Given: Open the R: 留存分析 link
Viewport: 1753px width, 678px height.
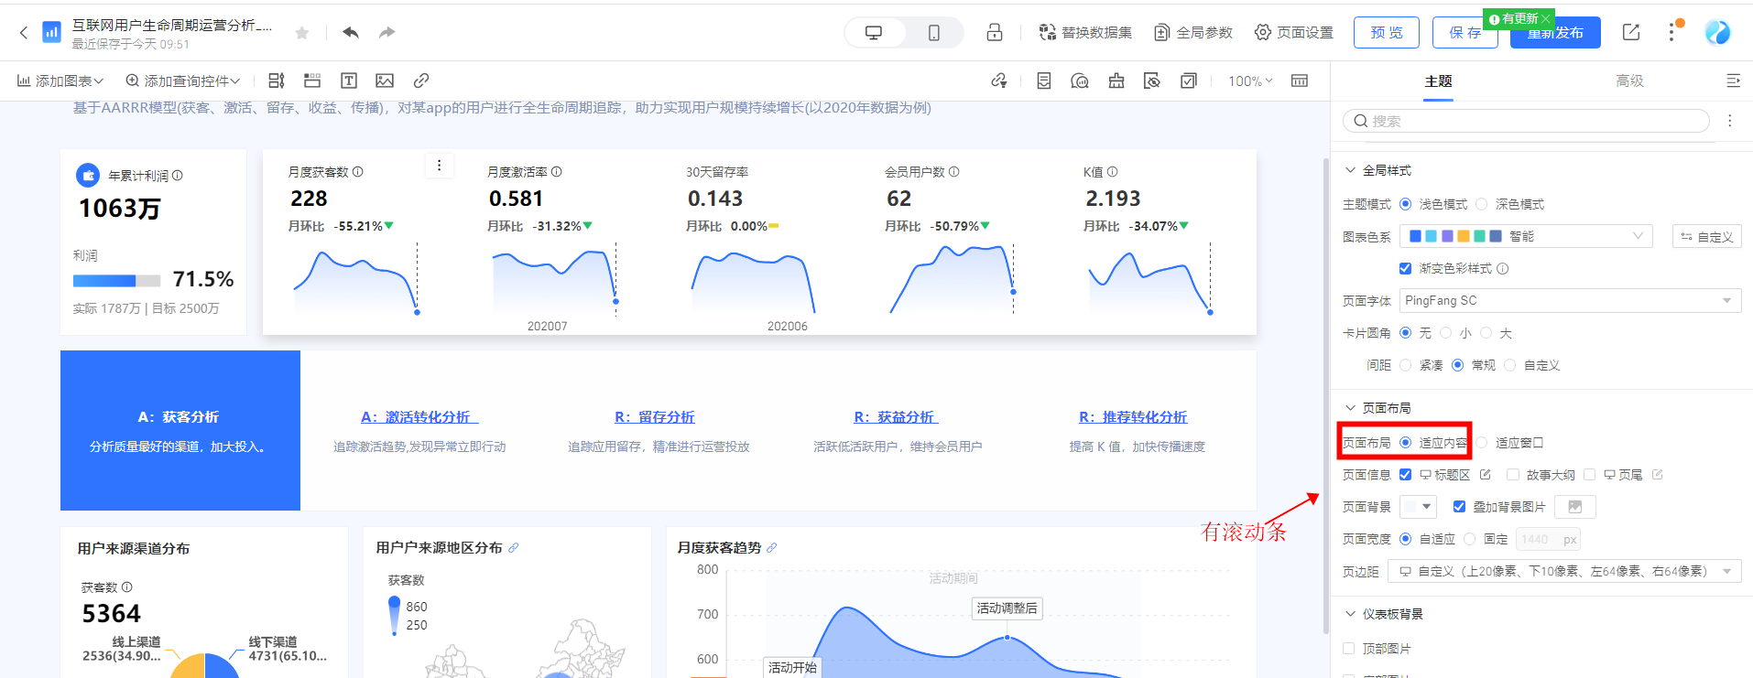Looking at the screenshot, I should click(654, 417).
